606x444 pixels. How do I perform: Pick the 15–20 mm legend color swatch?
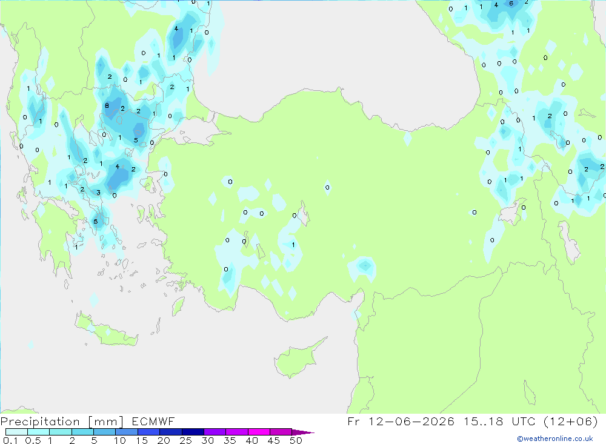point(149,432)
